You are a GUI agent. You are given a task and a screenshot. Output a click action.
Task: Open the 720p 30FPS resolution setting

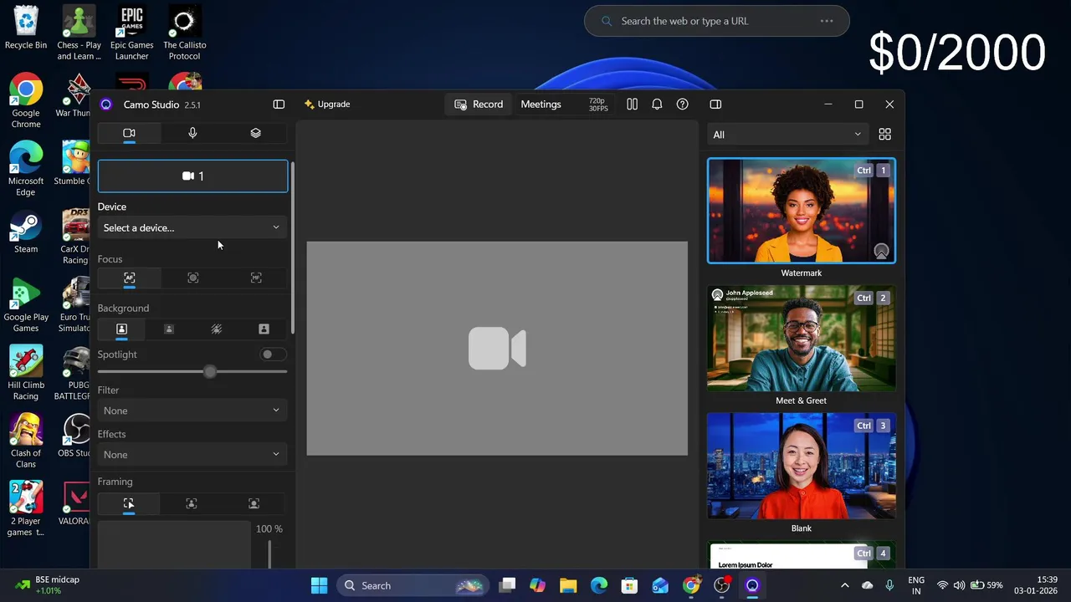coord(598,105)
